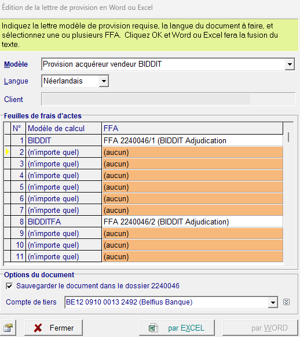Click the yellow row marker arrow on row 2

(8, 152)
